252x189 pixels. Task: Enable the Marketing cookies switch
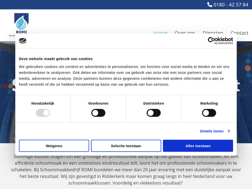click(209, 113)
